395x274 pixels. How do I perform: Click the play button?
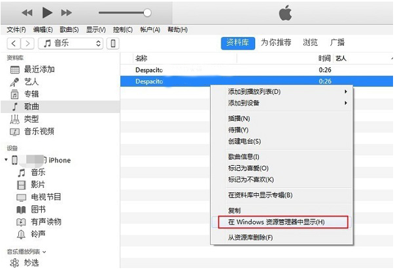click(47, 12)
